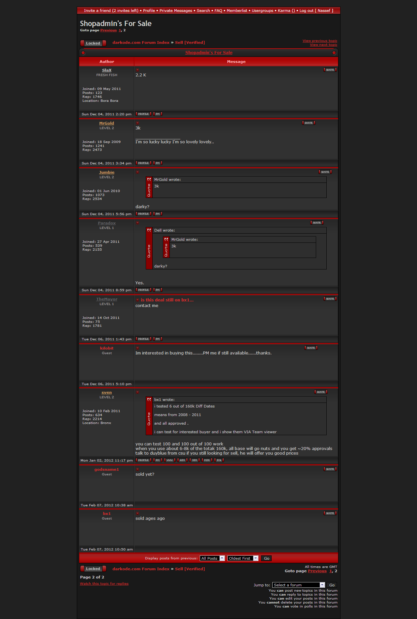This screenshot has height=619, width=417.
Task: Click the ICQ icon under sven's post
Action: tap(219, 460)
